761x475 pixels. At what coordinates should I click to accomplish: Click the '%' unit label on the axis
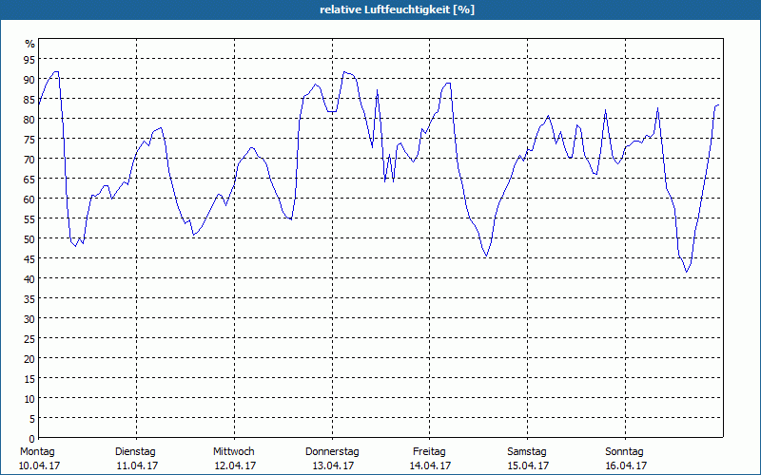(30, 44)
